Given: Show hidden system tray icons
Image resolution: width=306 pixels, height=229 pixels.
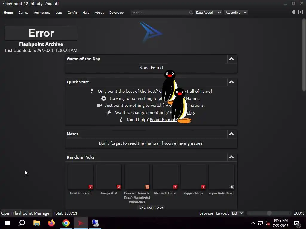Looking at the screenshot, I should point(253,223).
